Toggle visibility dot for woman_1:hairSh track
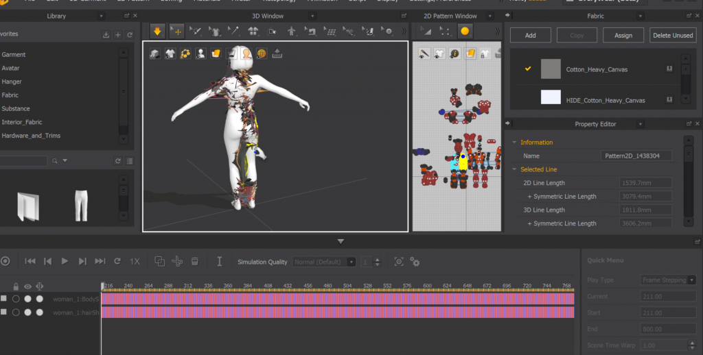 pyautogui.click(x=28, y=313)
